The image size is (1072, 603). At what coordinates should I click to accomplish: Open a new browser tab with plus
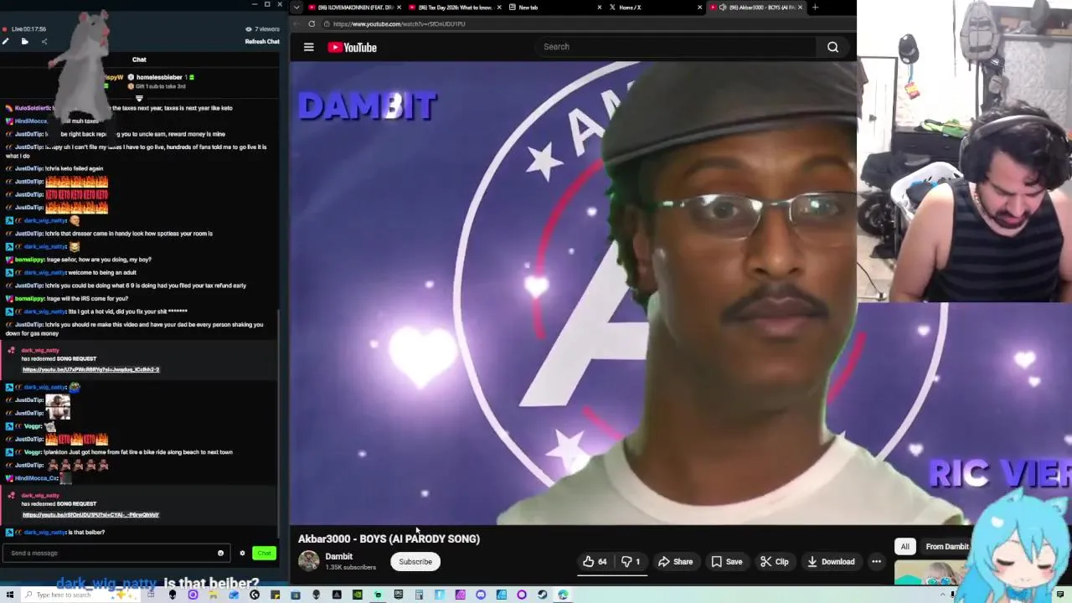click(x=815, y=8)
